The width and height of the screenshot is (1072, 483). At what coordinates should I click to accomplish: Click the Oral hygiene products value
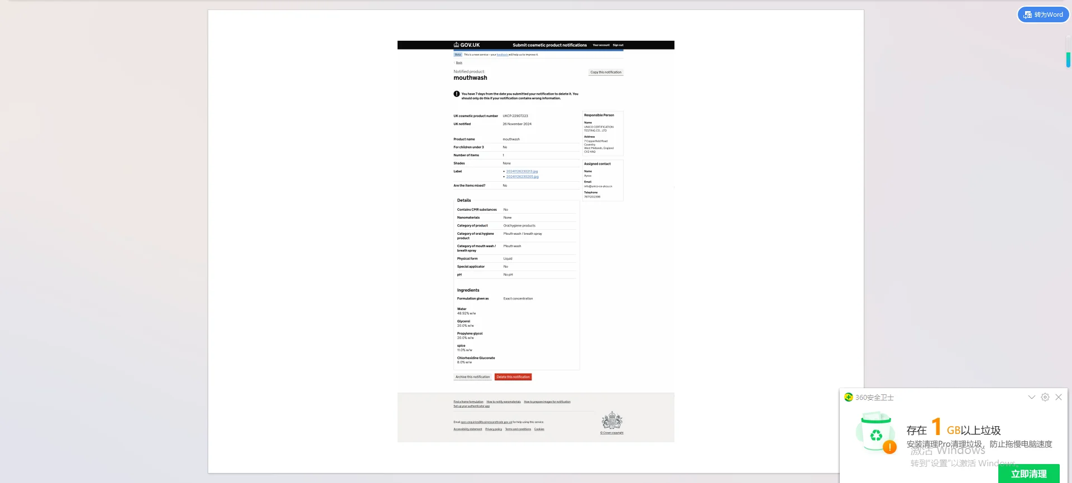click(x=519, y=226)
